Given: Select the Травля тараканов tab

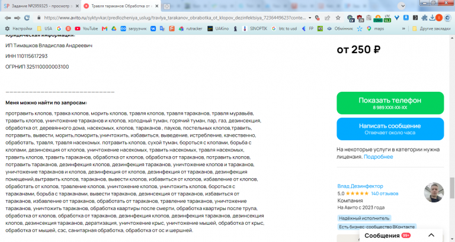Looking at the screenshot, I should [121, 6].
